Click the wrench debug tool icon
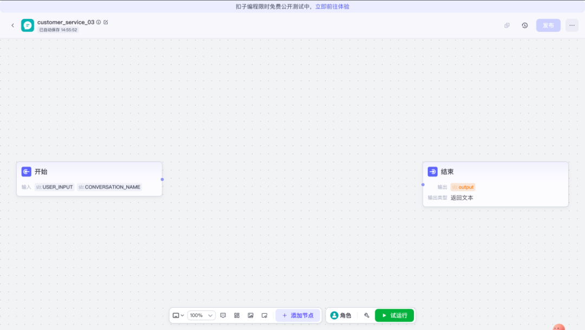 point(367,315)
